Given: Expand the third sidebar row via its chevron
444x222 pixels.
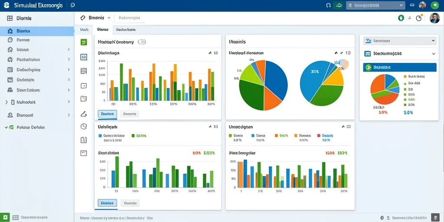Looking at the screenshot, I should [x=69, y=49].
